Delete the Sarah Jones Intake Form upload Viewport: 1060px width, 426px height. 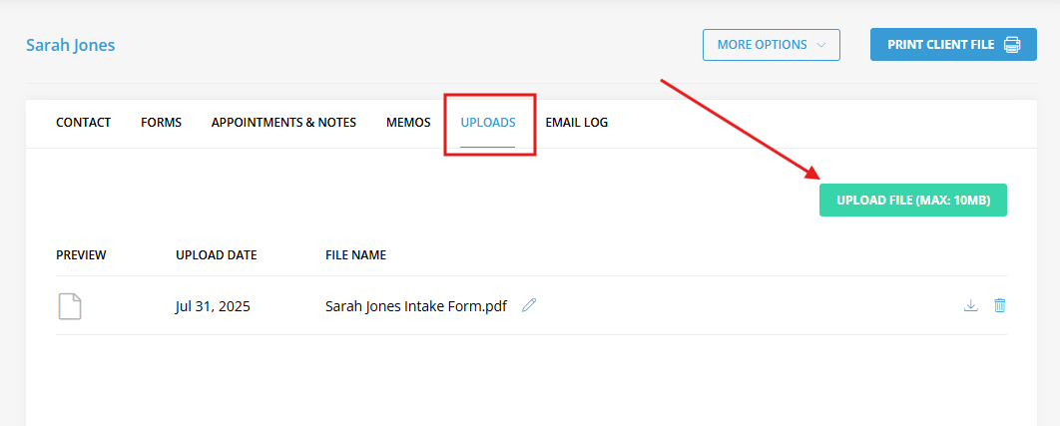(x=1000, y=305)
